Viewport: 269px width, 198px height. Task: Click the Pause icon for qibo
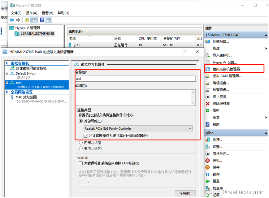208,174
